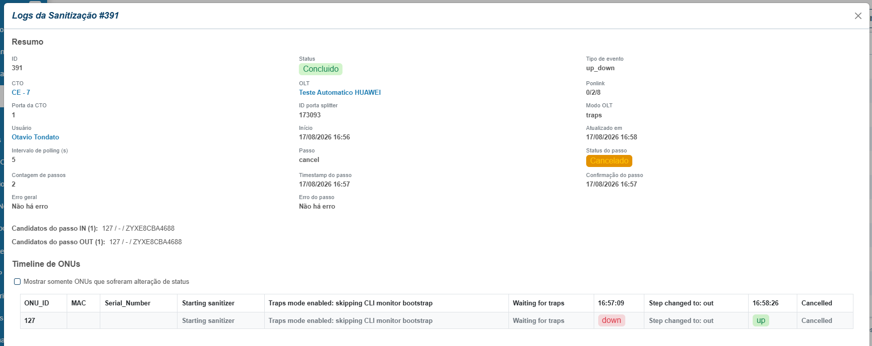This screenshot has width=872, height=346.
Task: Click the 'Timeline de ONUs' heading
Action: pyautogui.click(x=46, y=264)
